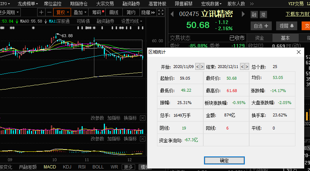This screenshot has height=171, width=310.
Task: Set alert with 提醒 bell button
Action: tap(286, 26)
